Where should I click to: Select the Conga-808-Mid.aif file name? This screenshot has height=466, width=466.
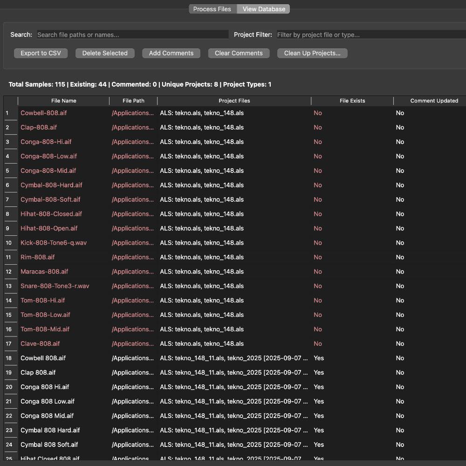coord(48,171)
